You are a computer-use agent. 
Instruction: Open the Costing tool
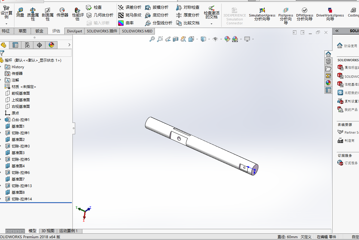click(353, 12)
